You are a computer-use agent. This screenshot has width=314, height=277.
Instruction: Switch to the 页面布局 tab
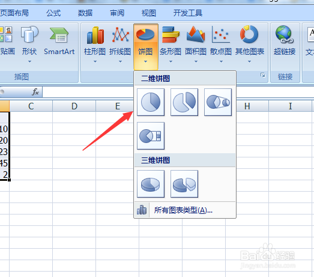pos(14,13)
